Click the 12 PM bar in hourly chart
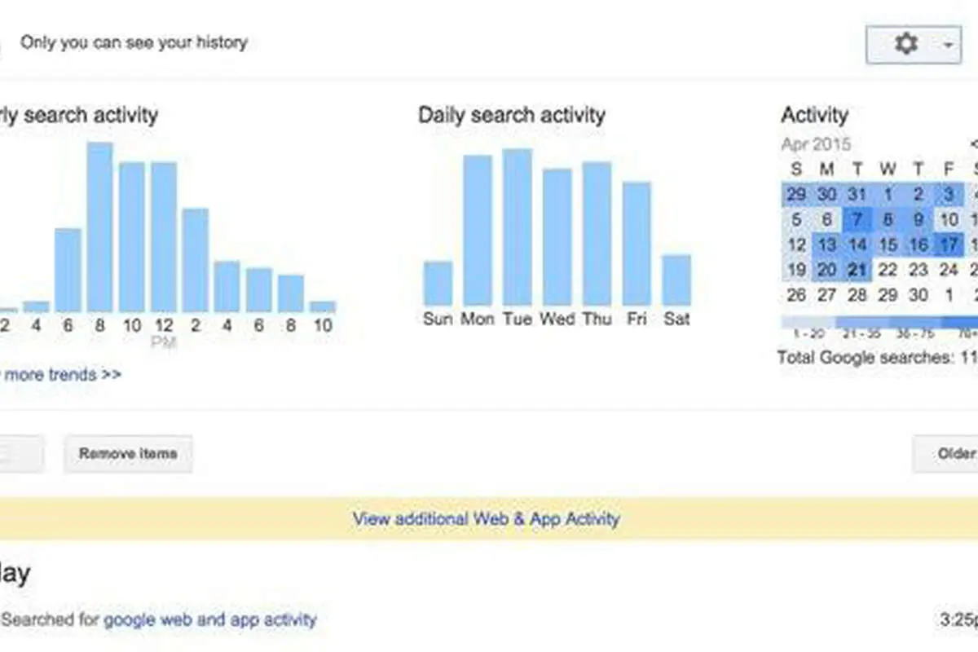The image size is (978, 652). (164, 237)
